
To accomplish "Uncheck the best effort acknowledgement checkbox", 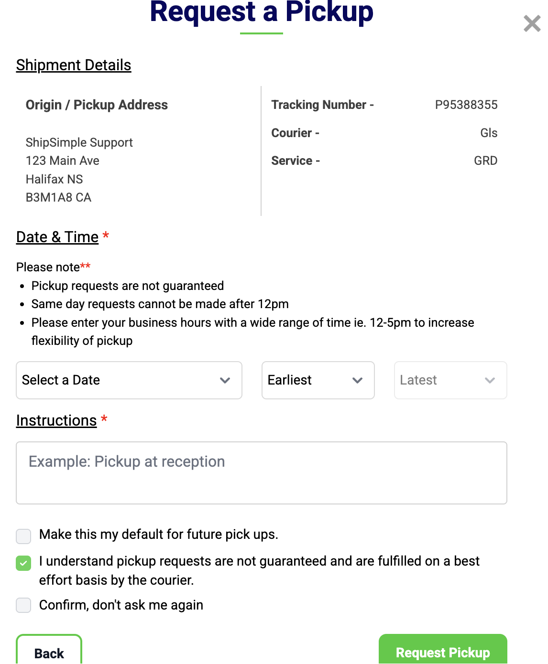I will (23, 563).
